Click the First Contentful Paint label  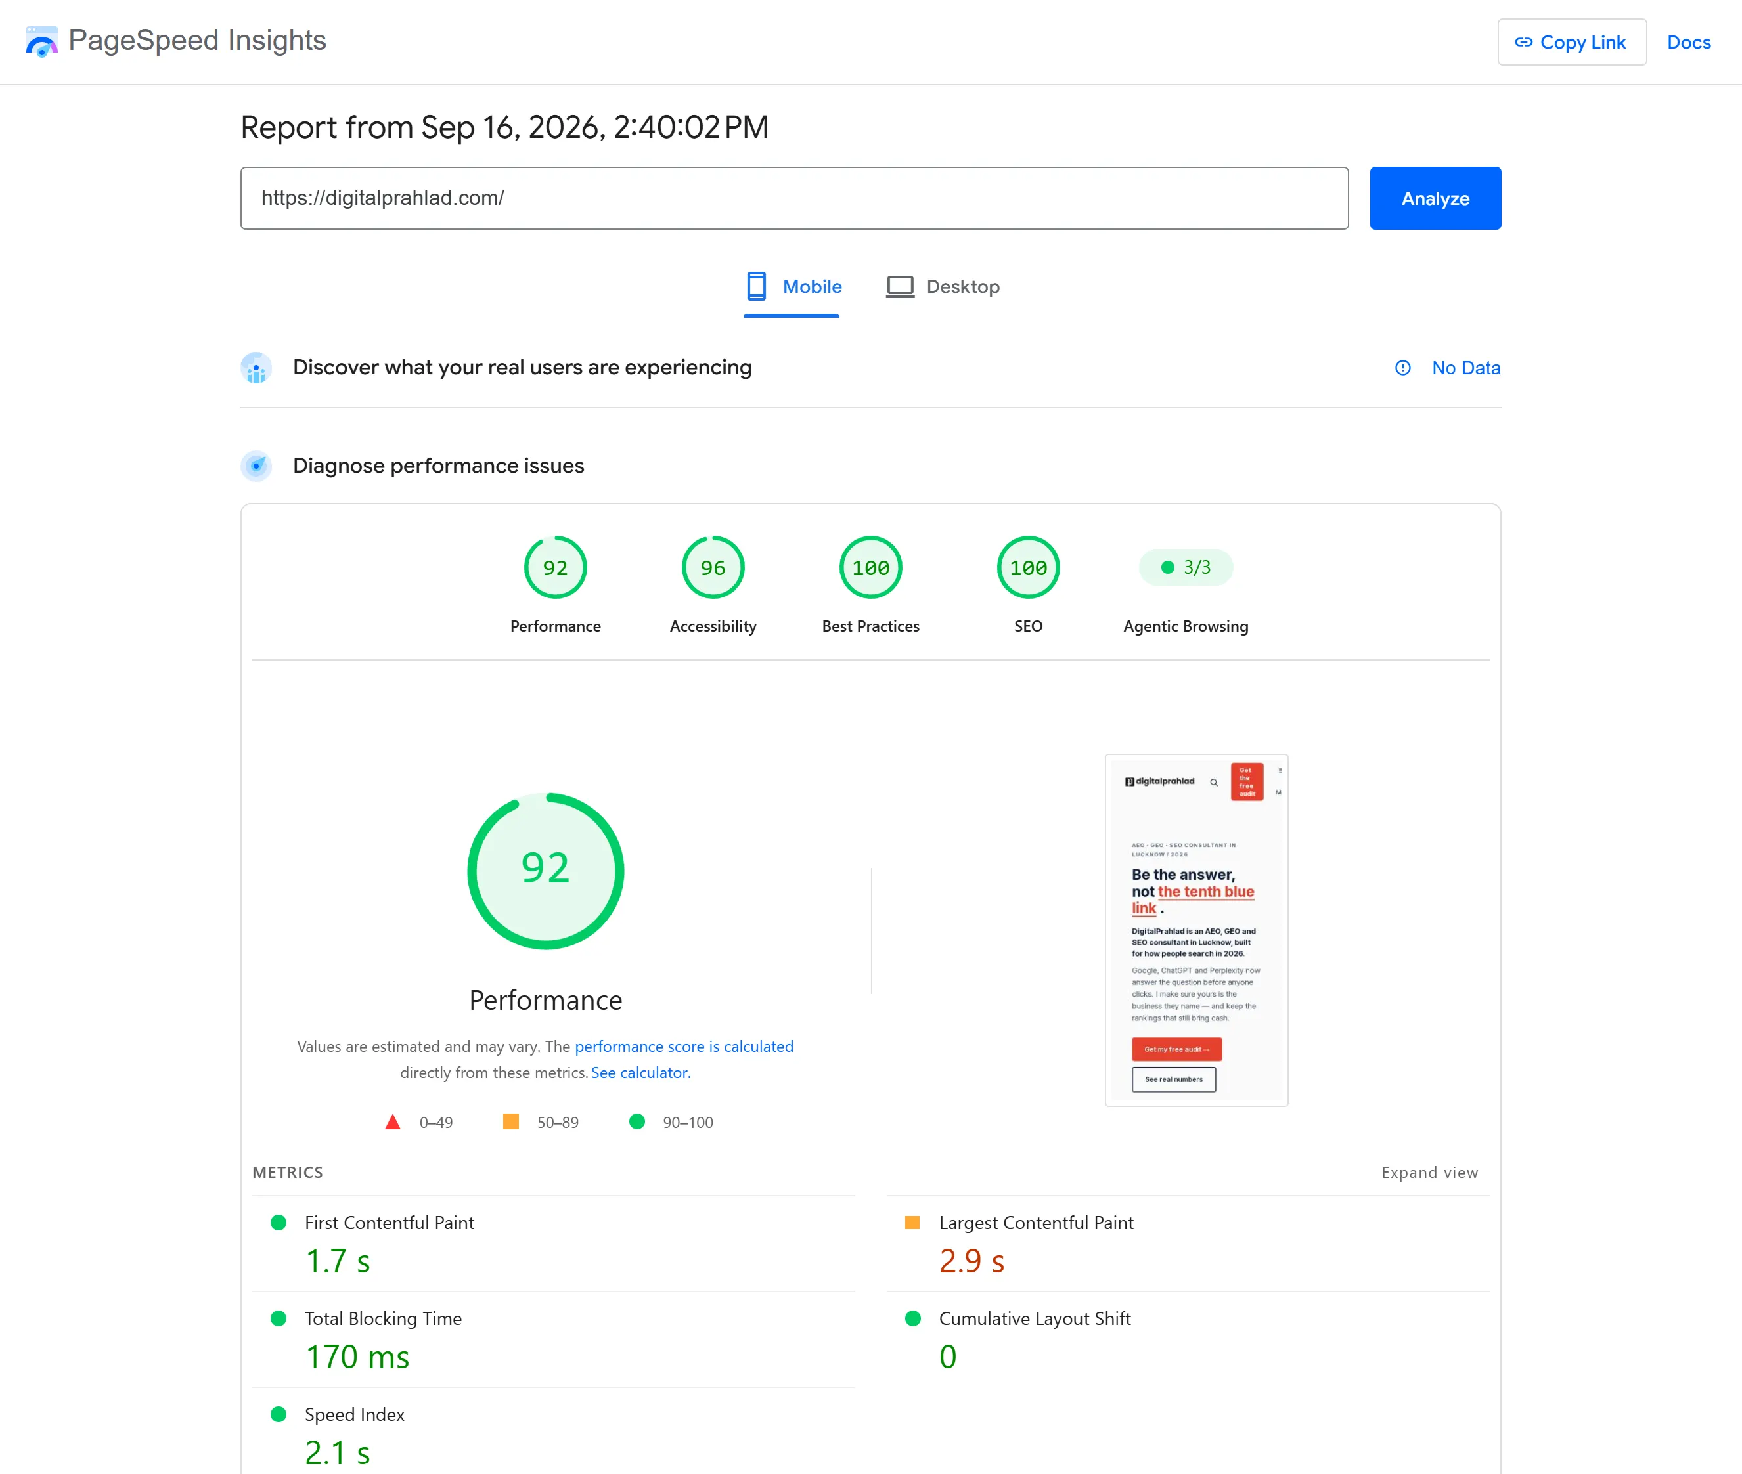(x=389, y=1223)
